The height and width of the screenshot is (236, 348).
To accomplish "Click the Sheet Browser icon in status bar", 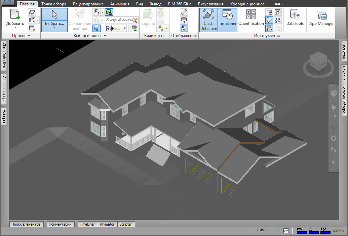I will click(x=286, y=231).
